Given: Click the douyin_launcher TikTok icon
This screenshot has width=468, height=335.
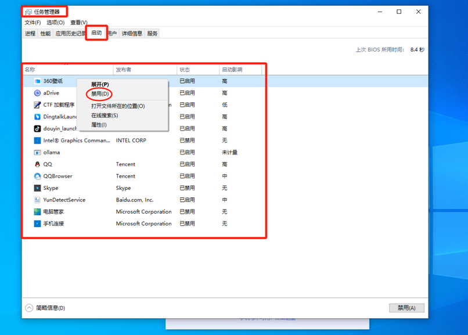Looking at the screenshot, I should point(37,128).
